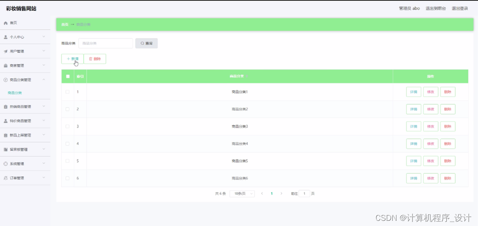Click the chart icon for 留言板管理
The height and width of the screenshot is (226, 478).
[x=6, y=150]
